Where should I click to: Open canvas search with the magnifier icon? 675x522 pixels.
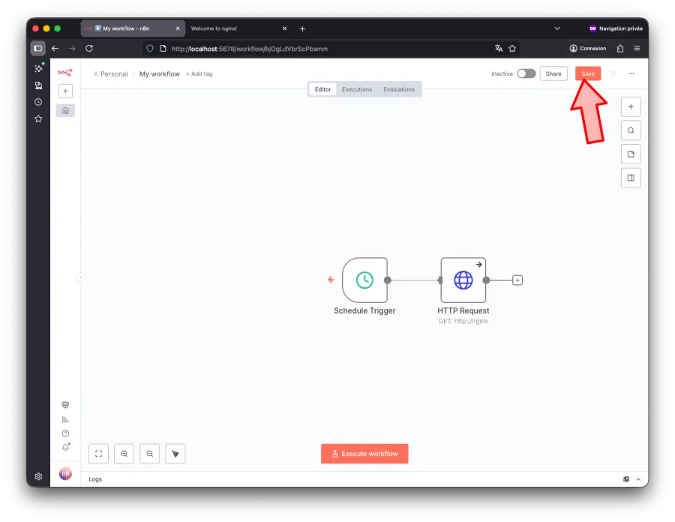pyautogui.click(x=631, y=130)
